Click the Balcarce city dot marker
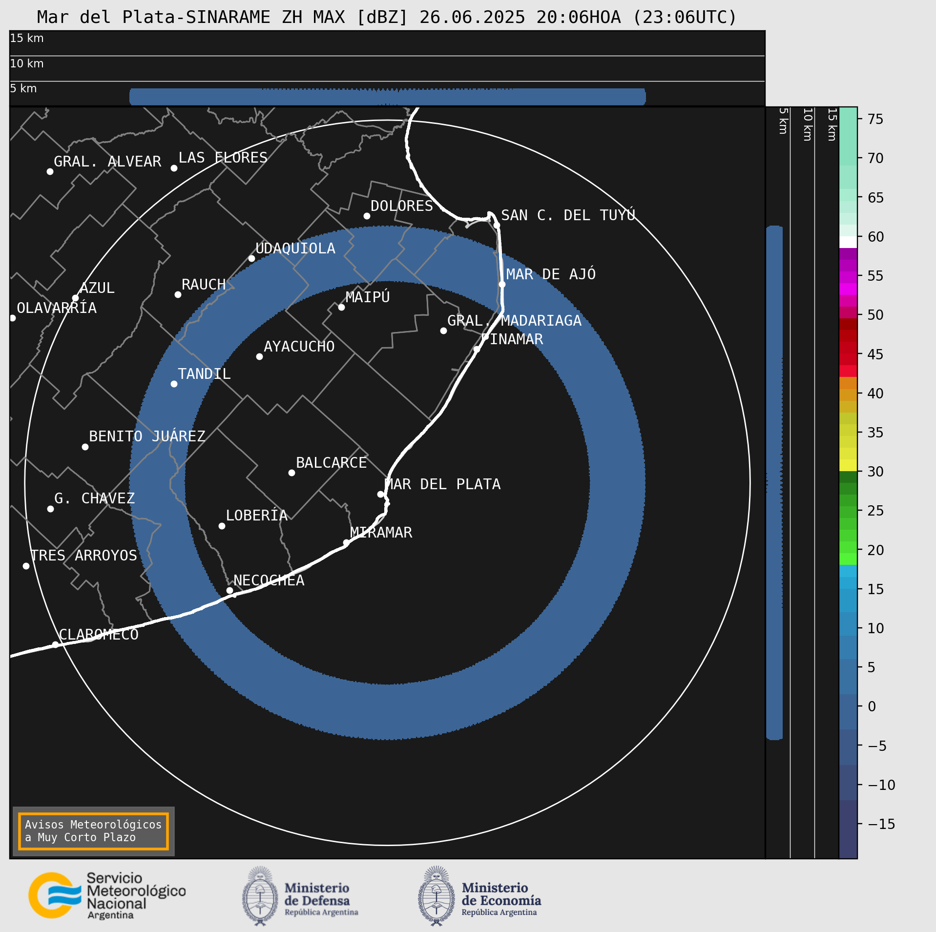936x932 pixels. click(x=291, y=473)
